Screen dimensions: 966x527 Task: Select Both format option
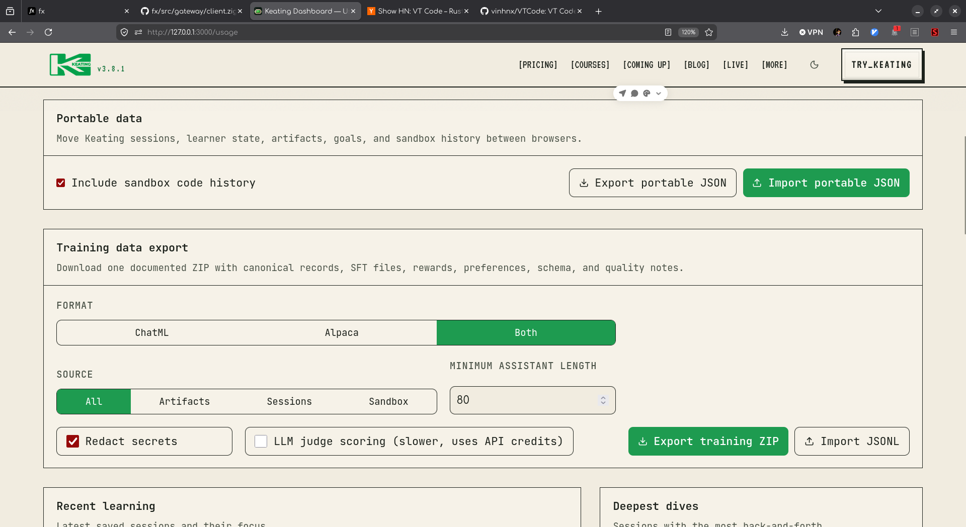pyautogui.click(x=526, y=333)
